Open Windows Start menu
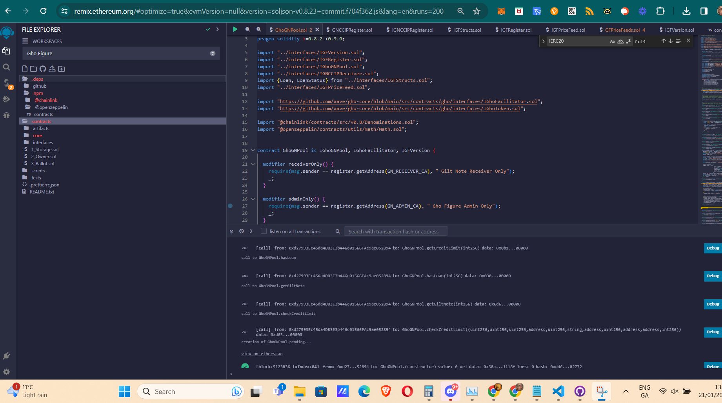This screenshot has width=722, height=403. [124, 391]
